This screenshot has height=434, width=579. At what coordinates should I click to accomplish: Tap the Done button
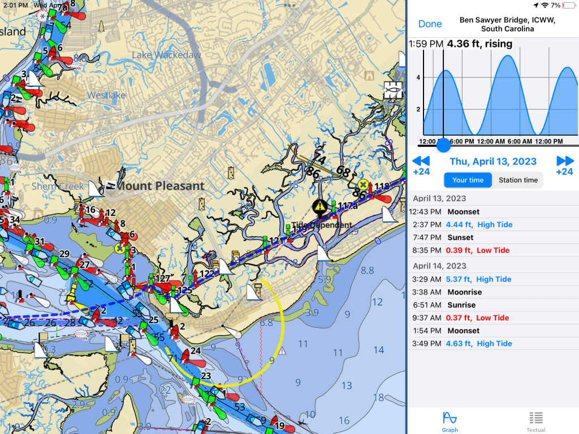pyautogui.click(x=430, y=24)
